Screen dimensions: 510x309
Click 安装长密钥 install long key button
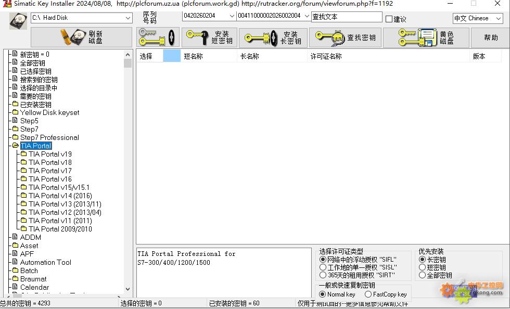[273, 37]
